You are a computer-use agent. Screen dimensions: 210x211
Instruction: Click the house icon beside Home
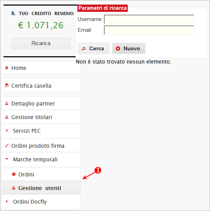point(7,68)
